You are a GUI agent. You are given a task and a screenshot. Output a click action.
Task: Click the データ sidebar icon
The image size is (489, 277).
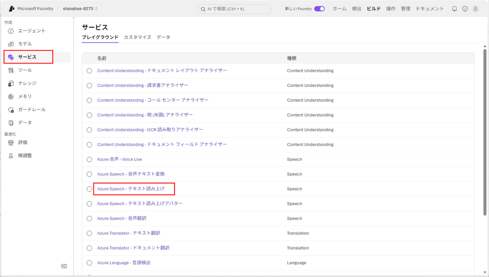coord(11,123)
